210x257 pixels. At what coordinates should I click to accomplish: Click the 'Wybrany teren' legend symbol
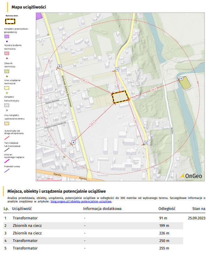click(10, 21)
